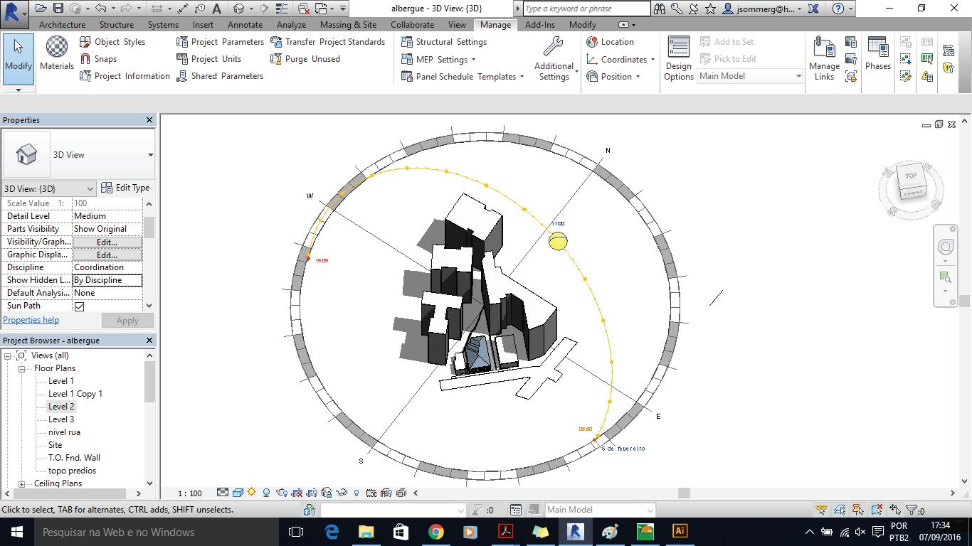The width and height of the screenshot is (972, 546).
Task: Open the 3D View type selector dropdown
Action: pyautogui.click(x=150, y=155)
